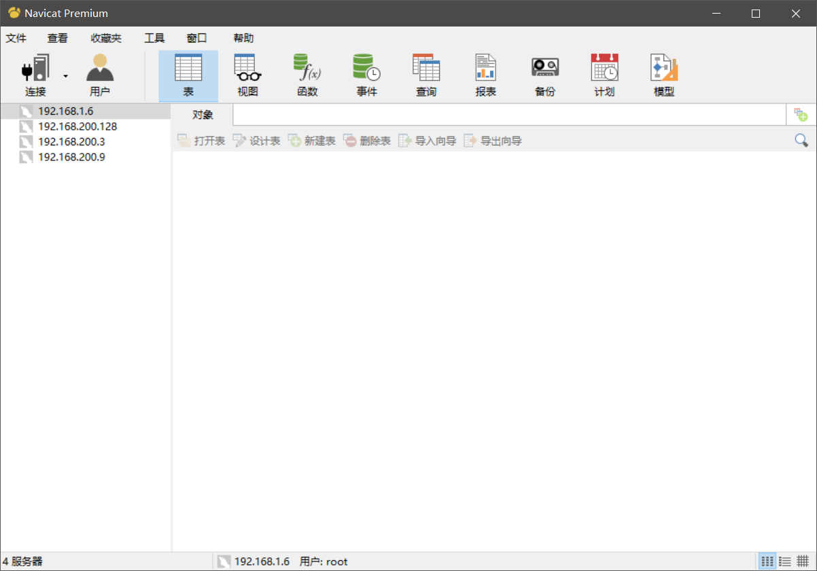Select the 表 table toolbar button
This screenshot has width=817, height=571.
188,75
